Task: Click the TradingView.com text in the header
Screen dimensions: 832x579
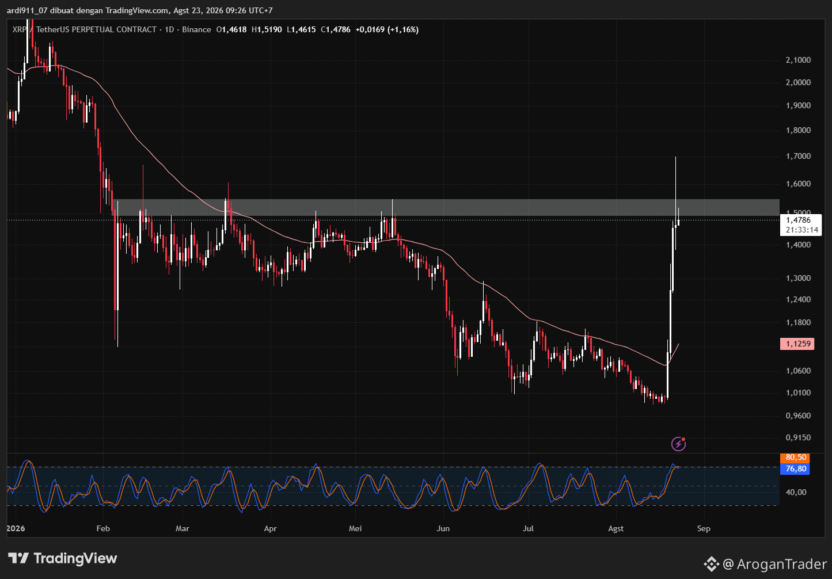Action: point(138,10)
